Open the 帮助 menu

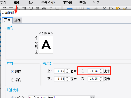(82, 3)
